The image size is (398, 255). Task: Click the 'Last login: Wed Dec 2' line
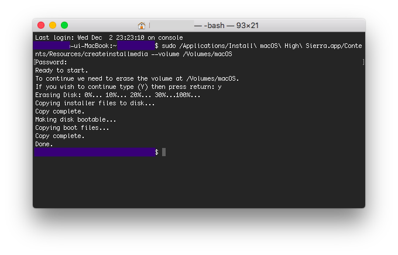109,37
